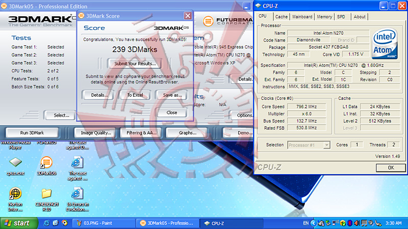
Task: Open the Graphs... button
Action: (x=187, y=133)
